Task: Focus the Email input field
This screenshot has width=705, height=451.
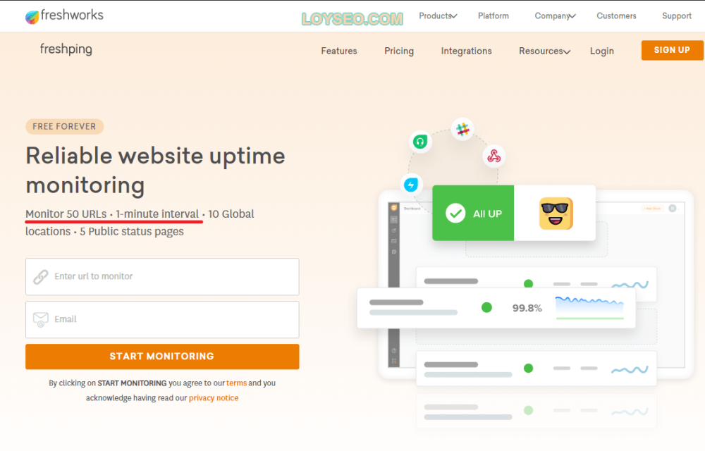Action: click(162, 319)
